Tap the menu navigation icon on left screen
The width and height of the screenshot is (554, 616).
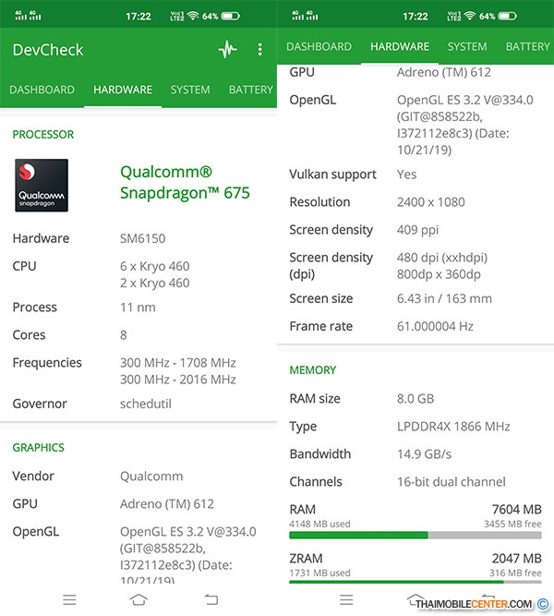69,599
